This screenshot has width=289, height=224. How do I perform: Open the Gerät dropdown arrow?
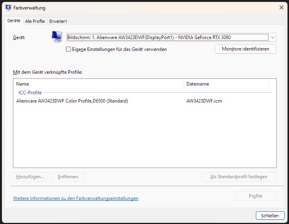coord(273,37)
